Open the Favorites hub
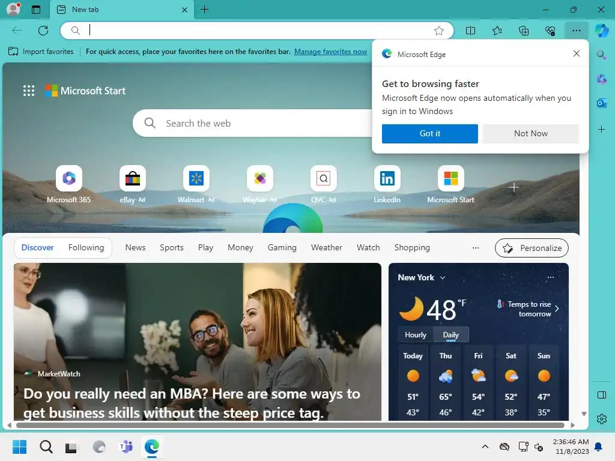The height and width of the screenshot is (461, 615). (497, 31)
